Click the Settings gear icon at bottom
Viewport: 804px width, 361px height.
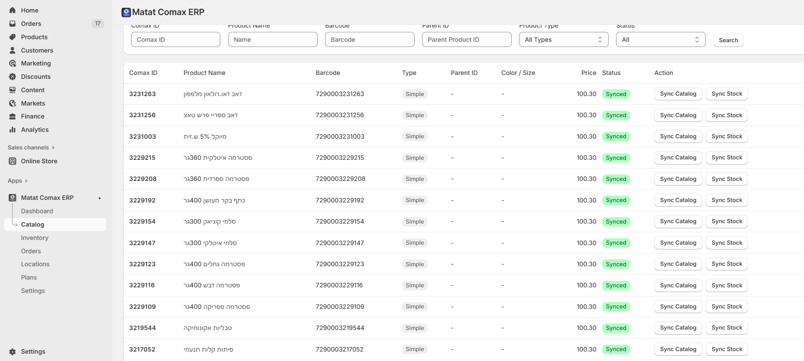[13, 352]
